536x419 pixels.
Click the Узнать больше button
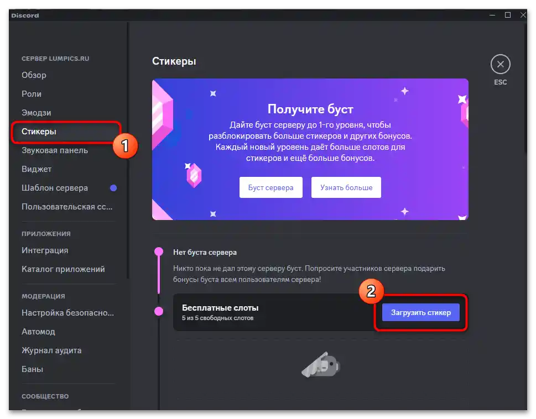(346, 187)
